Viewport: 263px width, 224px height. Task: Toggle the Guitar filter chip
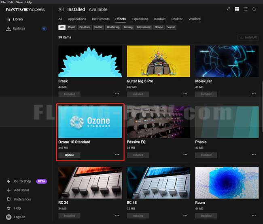[x=98, y=27]
